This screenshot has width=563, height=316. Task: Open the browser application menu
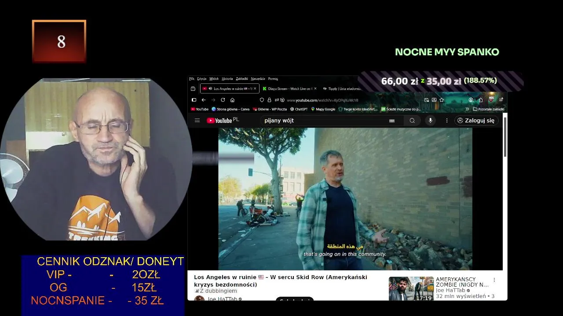[501, 100]
